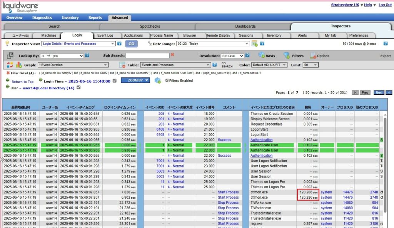The image size is (394, 228).
Task: Click the reg.exe process name
Action: pyautogui.click(x=256, y=223)
